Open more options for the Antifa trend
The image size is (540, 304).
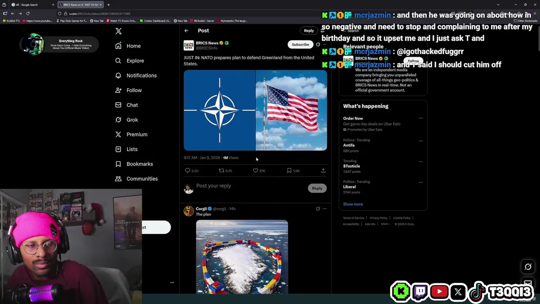click(421, 141)
